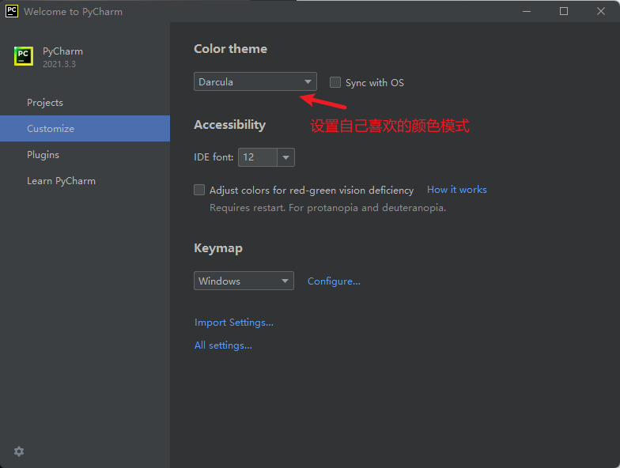
Task: Switch to the Projects section
Action: click(x=85, y=103)
